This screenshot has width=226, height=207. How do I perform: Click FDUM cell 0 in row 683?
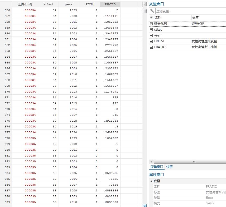click(89, 167)
